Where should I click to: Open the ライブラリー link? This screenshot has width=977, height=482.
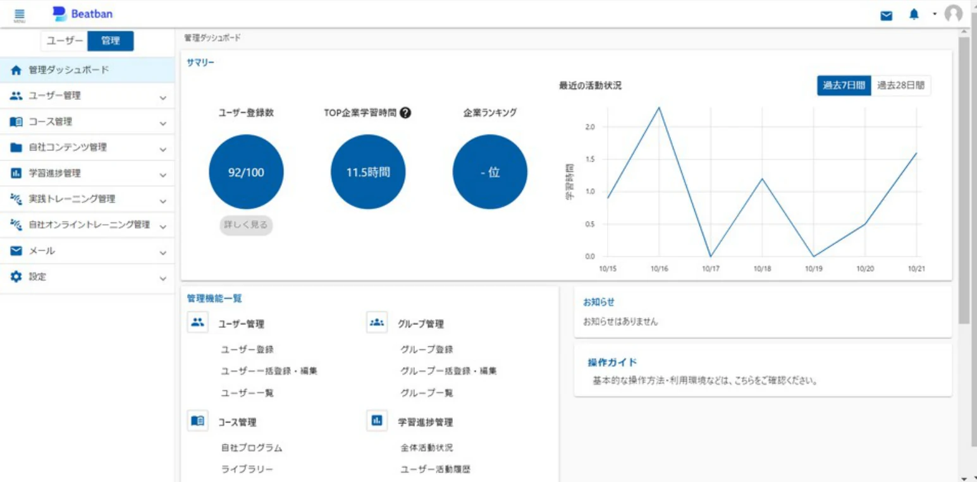[247, 469]
